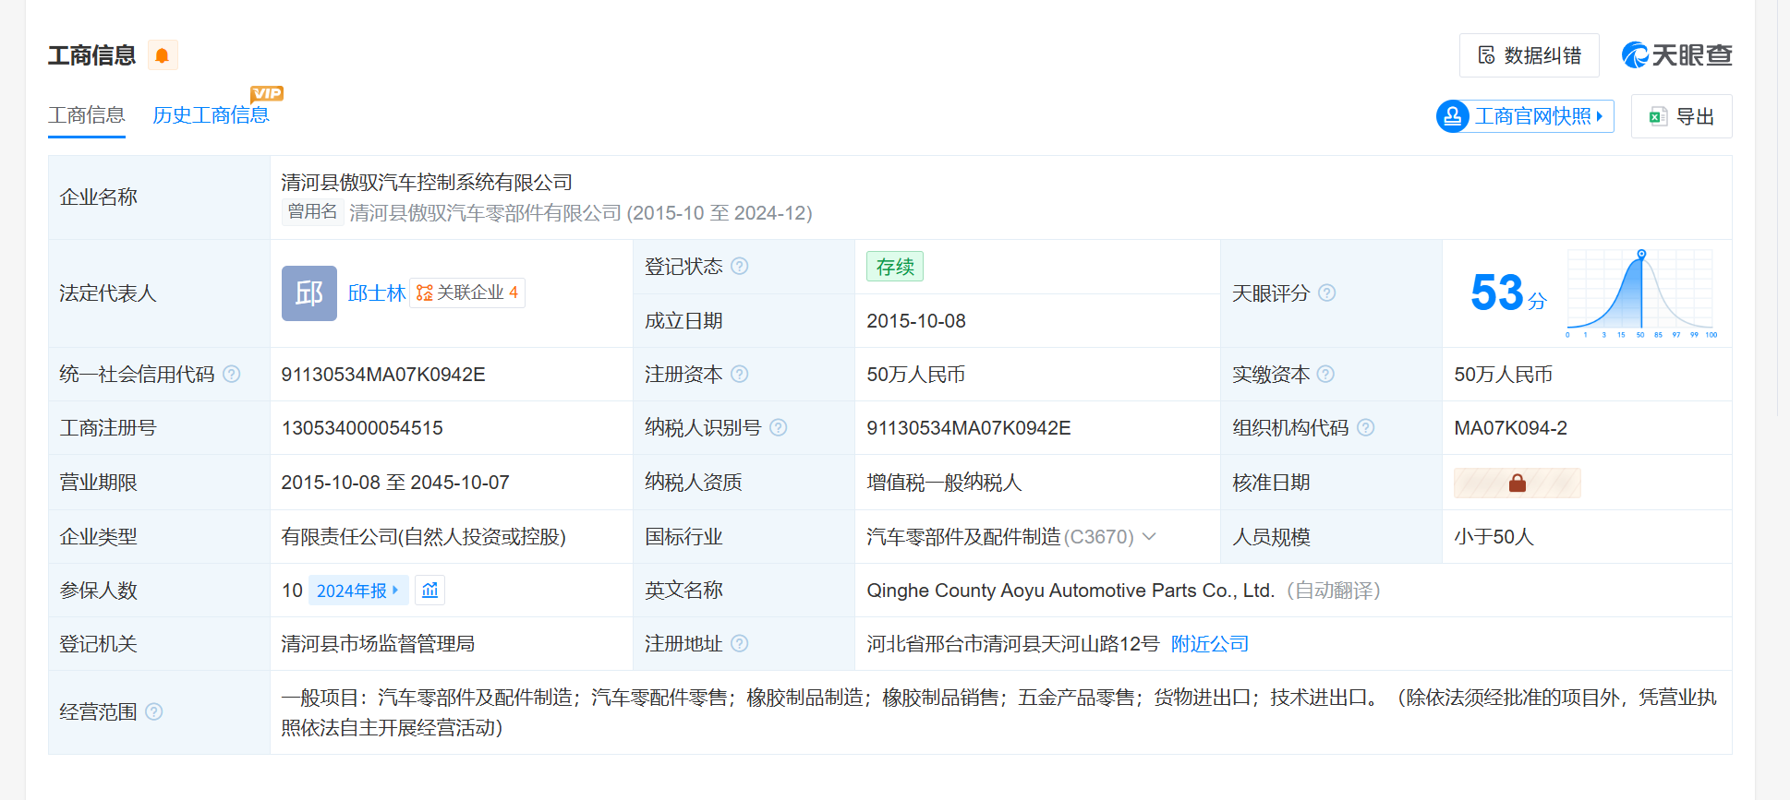Open the 53分 score distribution chart
This screenshot has height=800, width=1790.
1639,293
